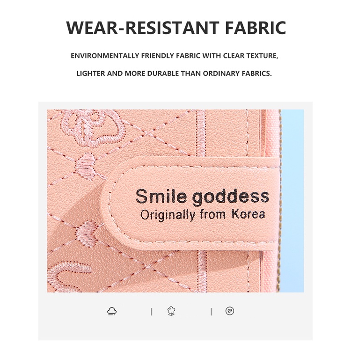Click the vertical embroidered stripe above strap
The image size is (351, 351).
[201, 133]
